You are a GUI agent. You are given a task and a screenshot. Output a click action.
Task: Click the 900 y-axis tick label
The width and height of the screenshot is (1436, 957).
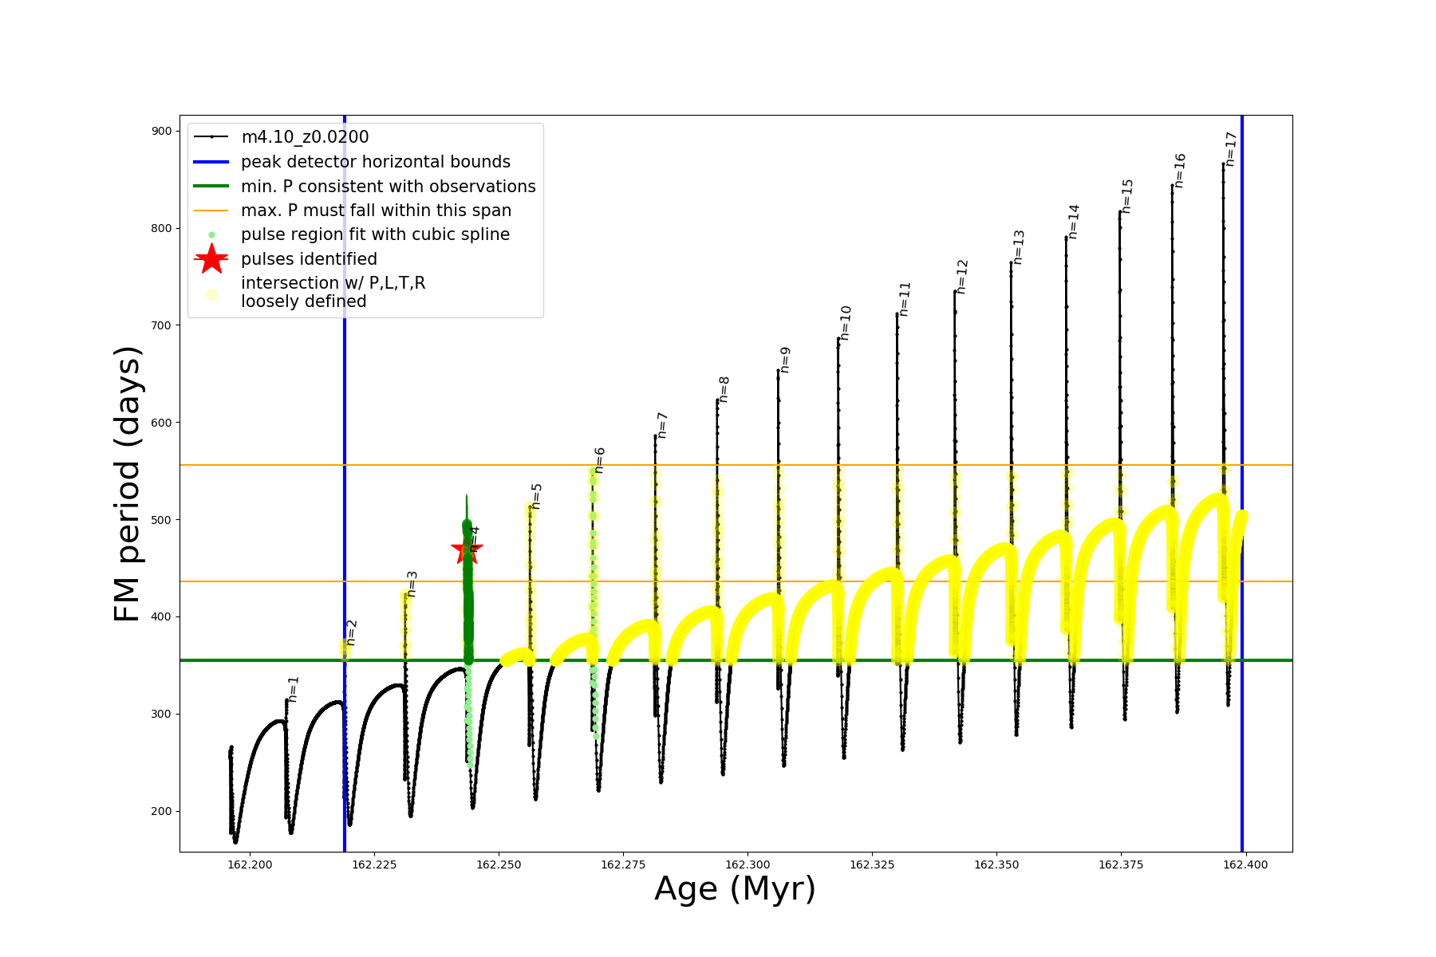point(162,131)
